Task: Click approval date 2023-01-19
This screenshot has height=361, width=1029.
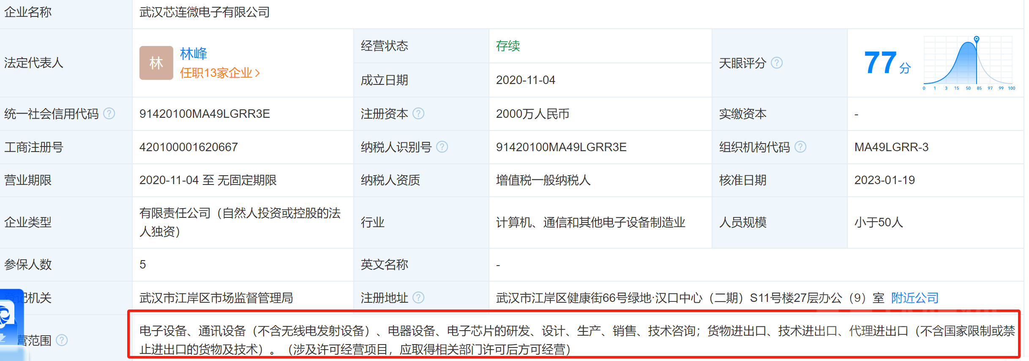Action: (x=884, y=180)
